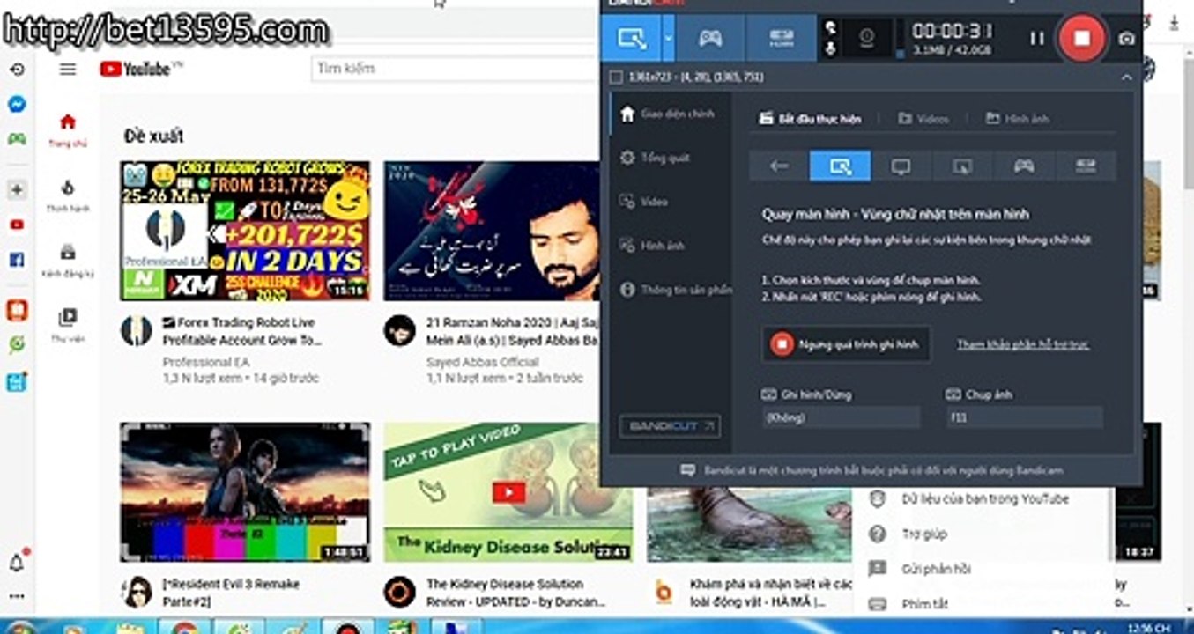Switch to game recording mode in Bandicam's top toolbar
The image size is (1194, 634).
pyautogui.click(x=711, y=38)
